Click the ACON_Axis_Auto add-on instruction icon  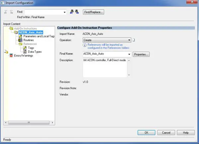(x=16, y=32)
